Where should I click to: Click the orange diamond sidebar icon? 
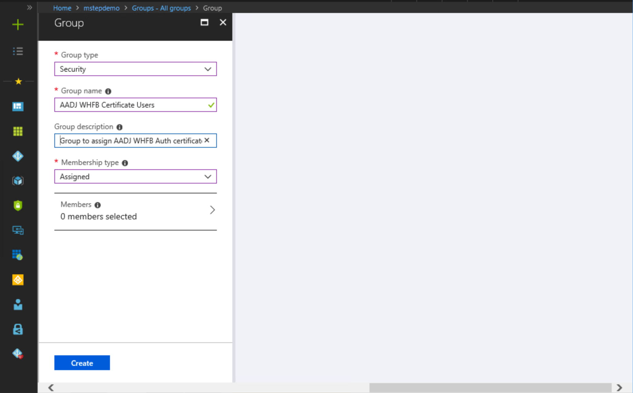pos(18,280)
